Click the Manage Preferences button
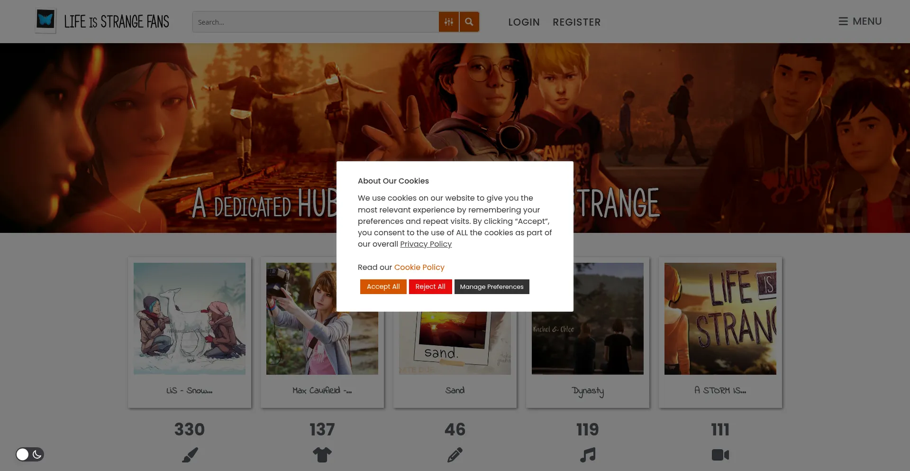This screenshot has height=471, width=910. [x=491, y=286]
